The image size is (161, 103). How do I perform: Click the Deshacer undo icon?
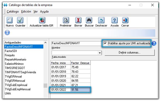point(101,20)
